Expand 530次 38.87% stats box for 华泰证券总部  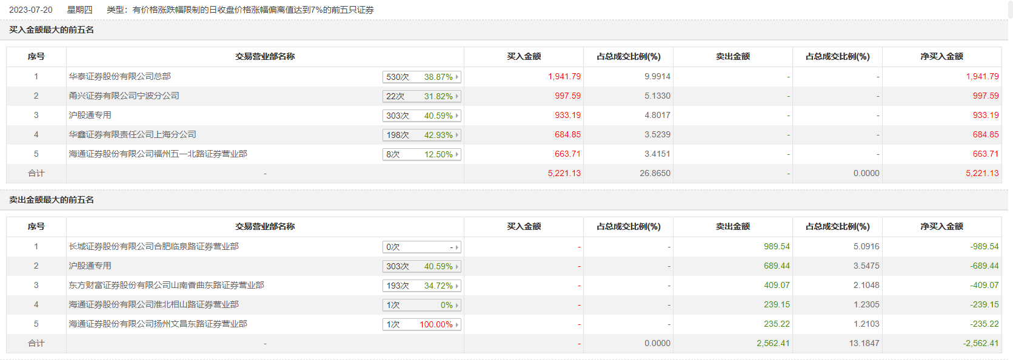pos(422,77)
